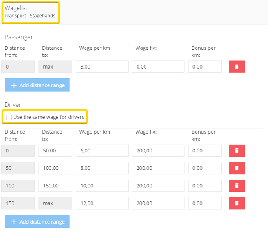
Task: Edit Driver distance to field 50,00
Action: tap(55, 150)
